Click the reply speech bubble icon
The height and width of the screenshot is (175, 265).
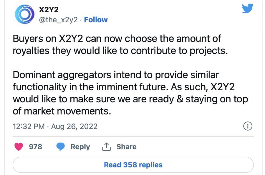click(x=61, y=147)
